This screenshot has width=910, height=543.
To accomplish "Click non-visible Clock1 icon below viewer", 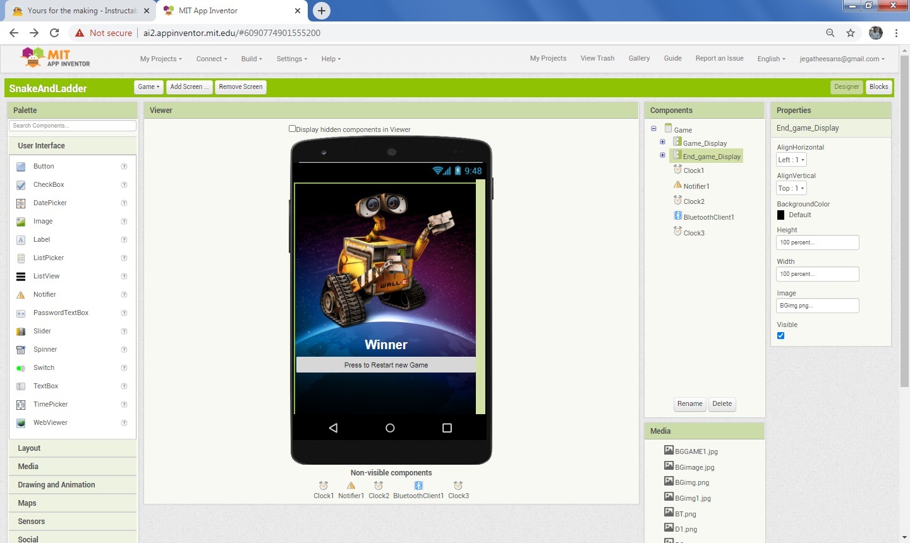I will [x=324, y=486].
